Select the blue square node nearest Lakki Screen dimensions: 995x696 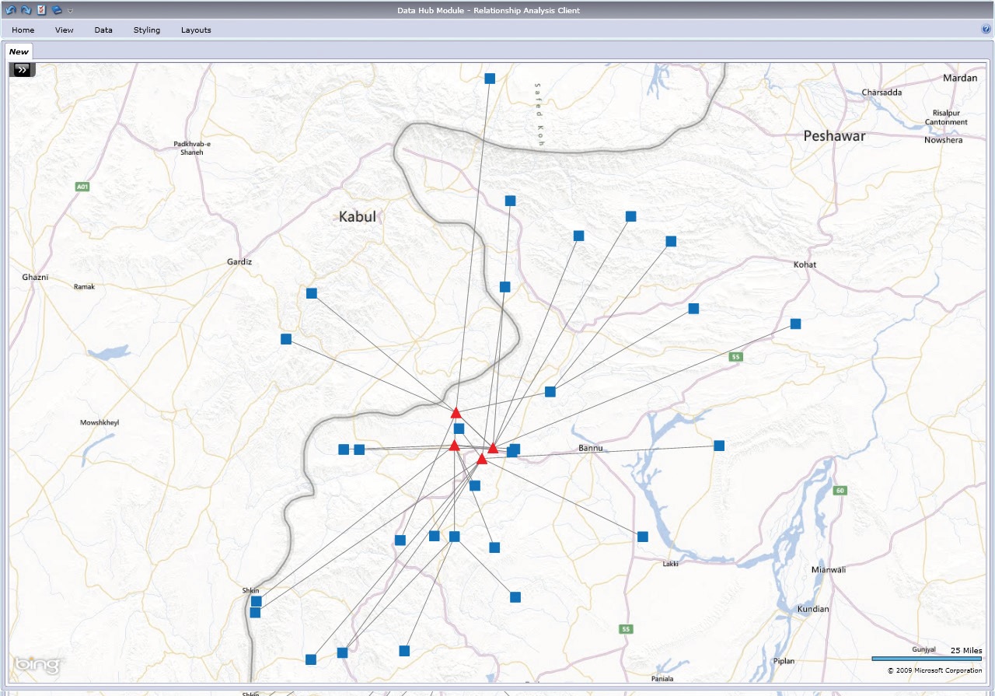[x=643, y=537]
